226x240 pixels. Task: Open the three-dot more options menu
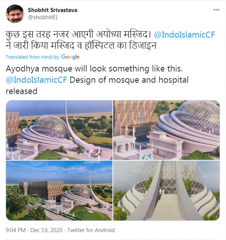216,10
